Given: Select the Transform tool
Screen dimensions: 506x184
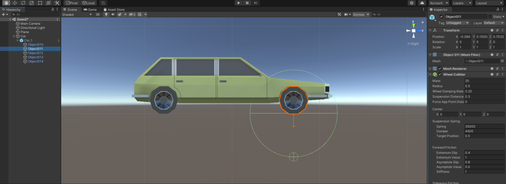Looking at the screenshot, I should click(x=48, y=3).
